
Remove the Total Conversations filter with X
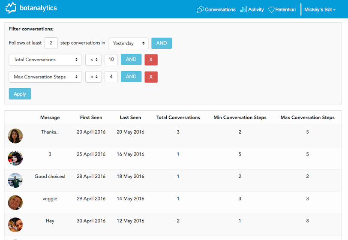pos(151,60)
